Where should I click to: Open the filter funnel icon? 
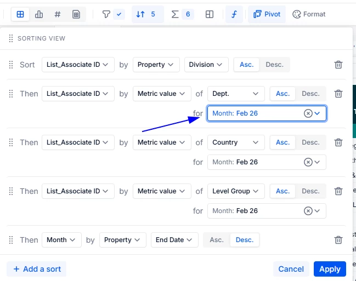click(106, 14)
